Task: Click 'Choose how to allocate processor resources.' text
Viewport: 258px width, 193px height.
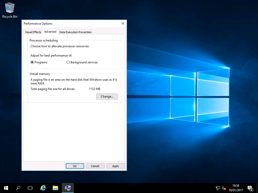Action: point(60,46)
